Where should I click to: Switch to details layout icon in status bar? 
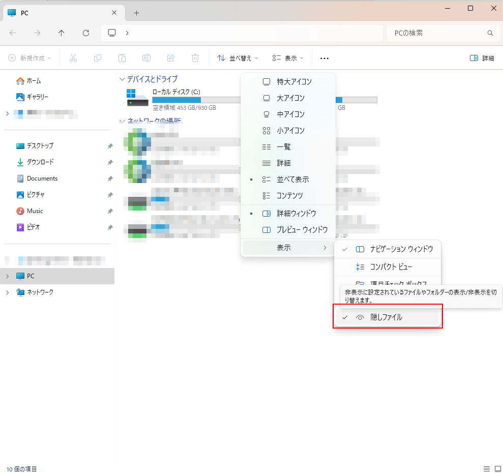tap(486, 468)
